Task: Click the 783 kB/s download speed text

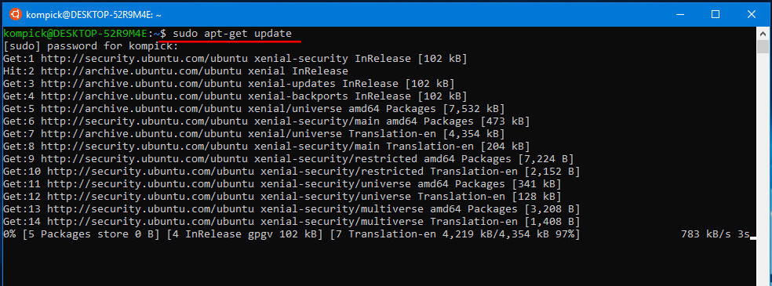Action: pyautogui.click(x=706, y=234)
